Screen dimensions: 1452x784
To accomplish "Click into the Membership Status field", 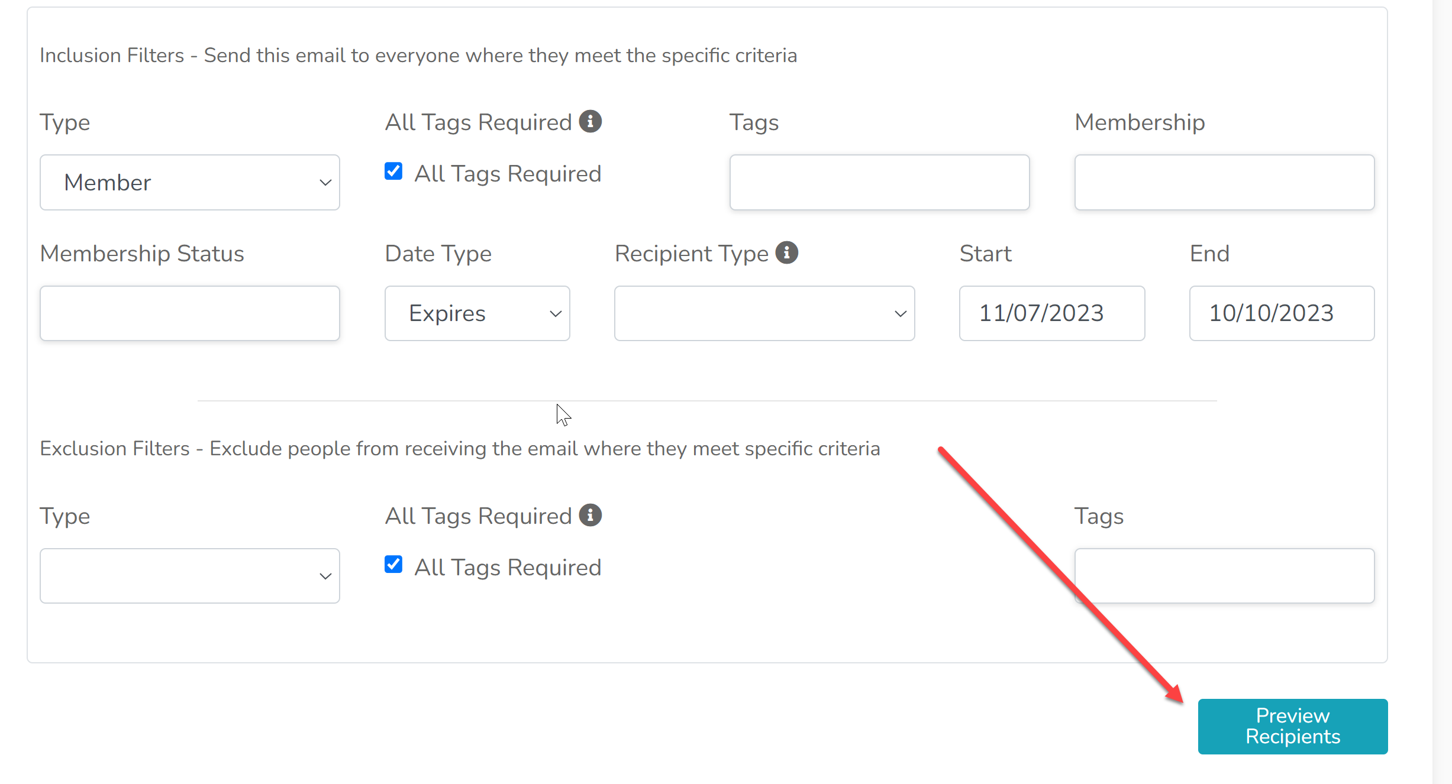I will (190, 313).
